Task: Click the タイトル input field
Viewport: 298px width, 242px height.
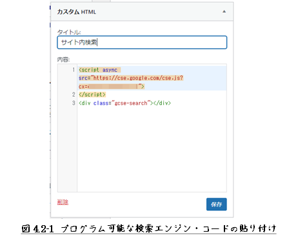Action: 142,43
